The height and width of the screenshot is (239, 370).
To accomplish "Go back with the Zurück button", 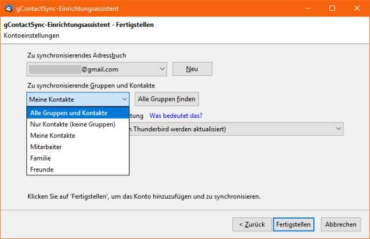I will point(252,224).
